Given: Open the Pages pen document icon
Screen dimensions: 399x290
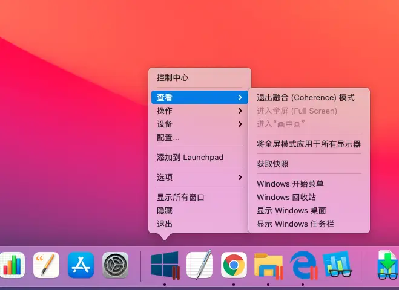Looking at the screenshot, I should tap(46, 265).
